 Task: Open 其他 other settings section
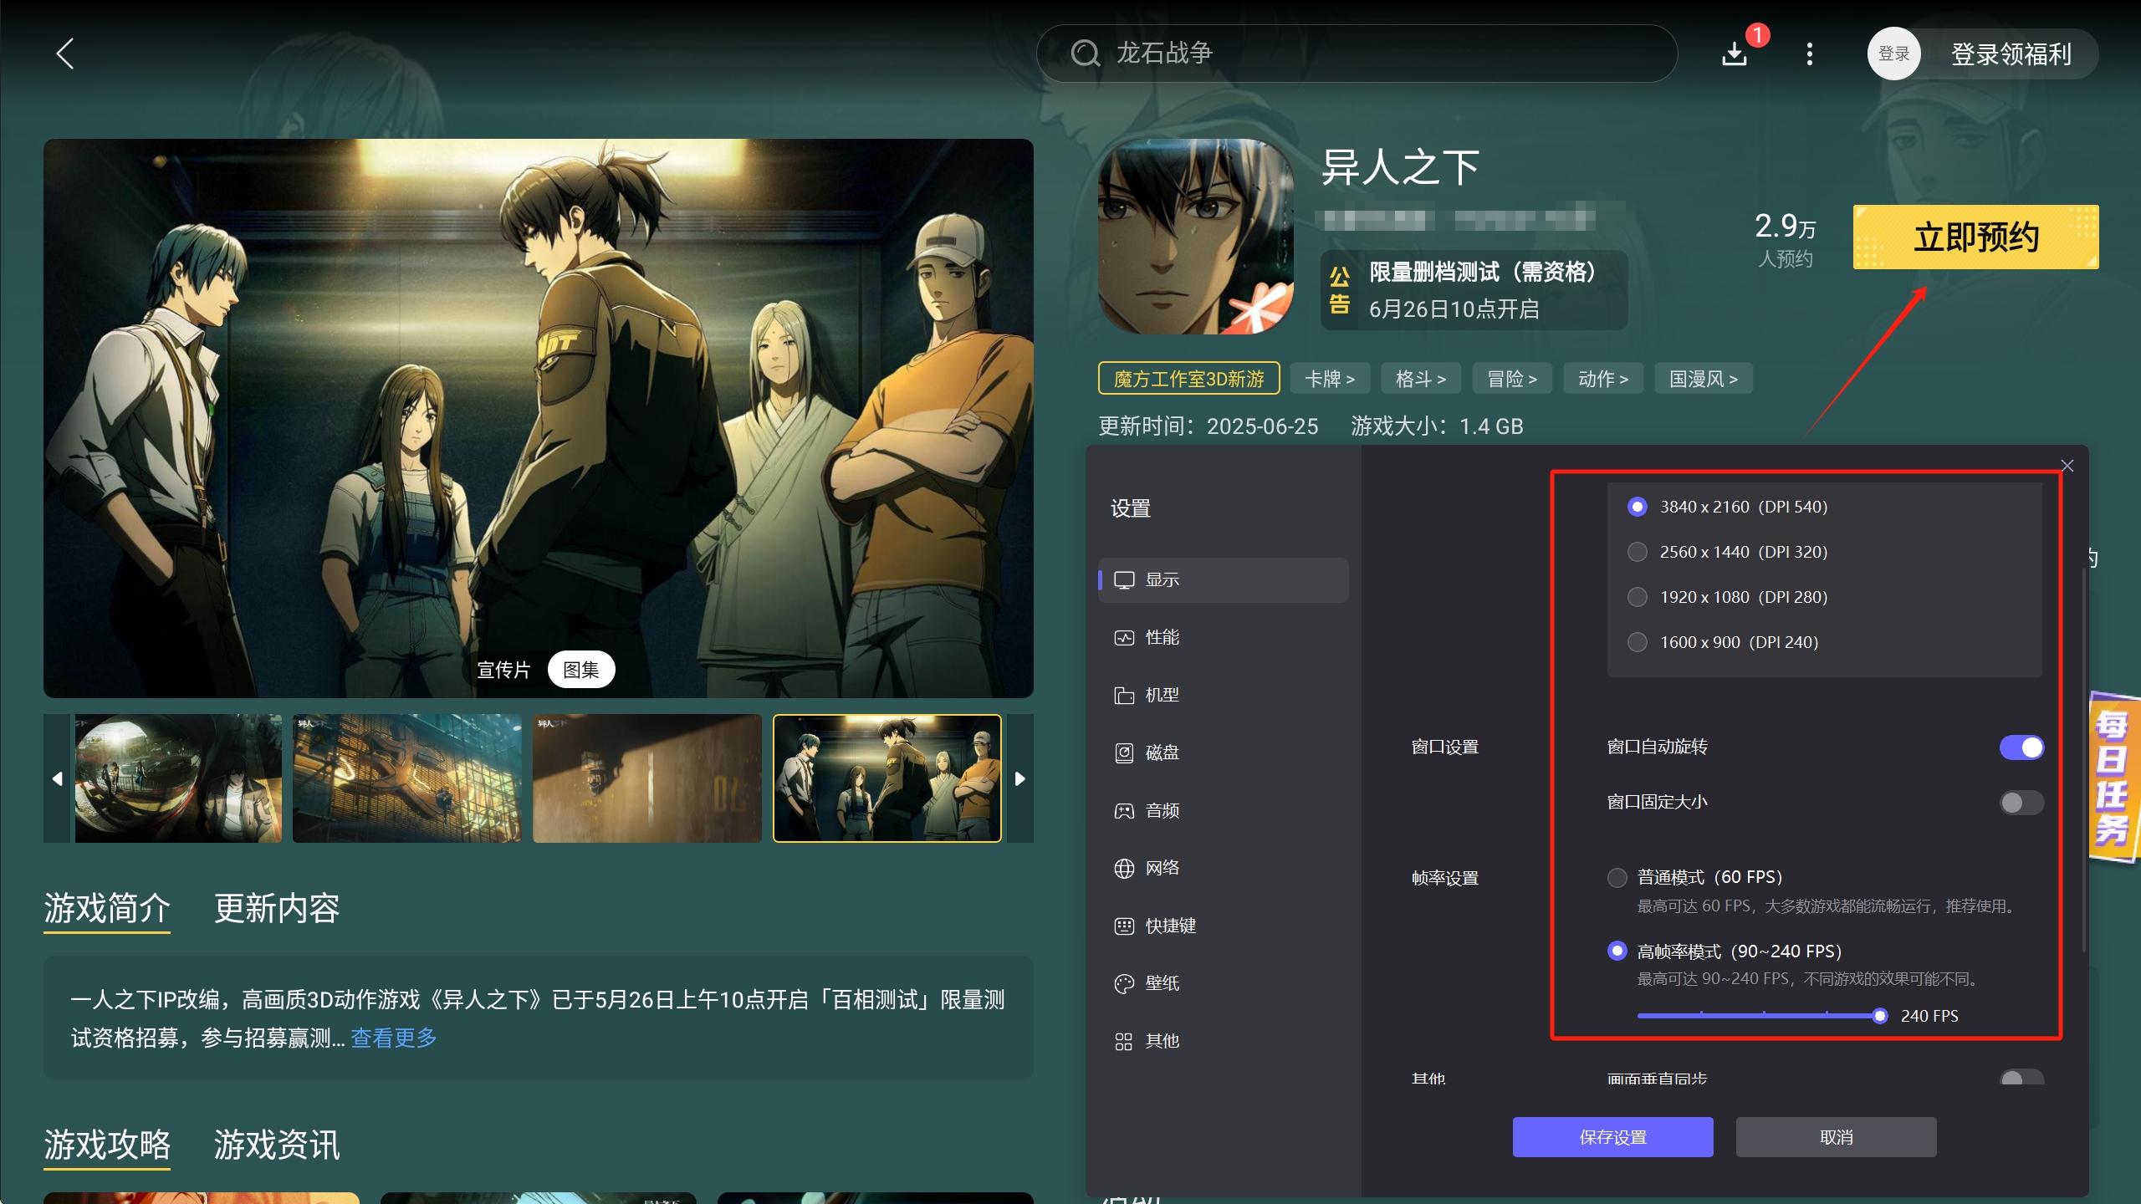[x=1223, y=1042]
